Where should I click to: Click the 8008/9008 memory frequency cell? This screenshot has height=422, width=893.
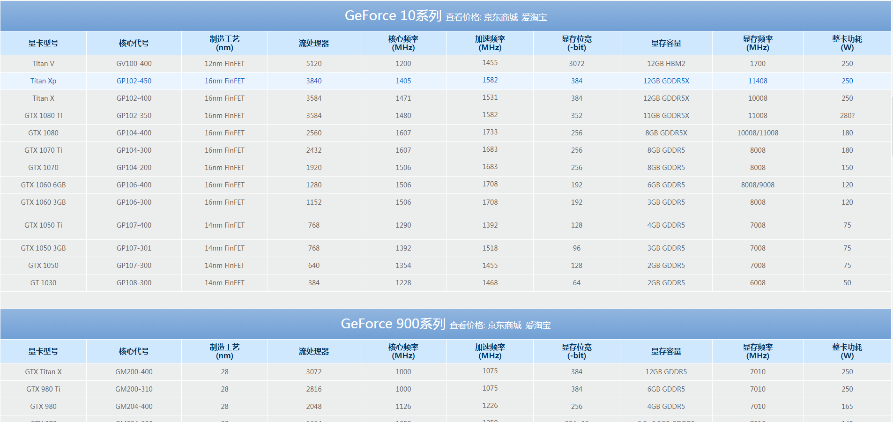point(758,185)
